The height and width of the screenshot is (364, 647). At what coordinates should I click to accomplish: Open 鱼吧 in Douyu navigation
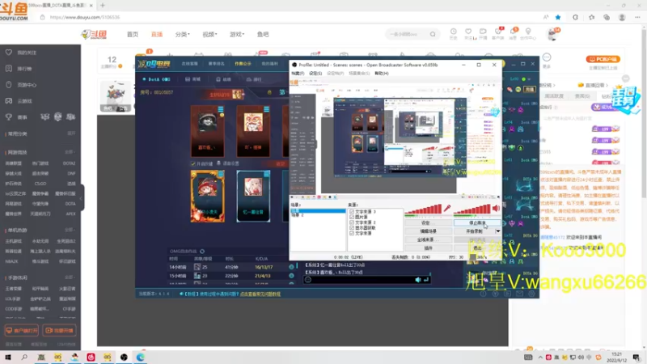click(x=263, y=34)
